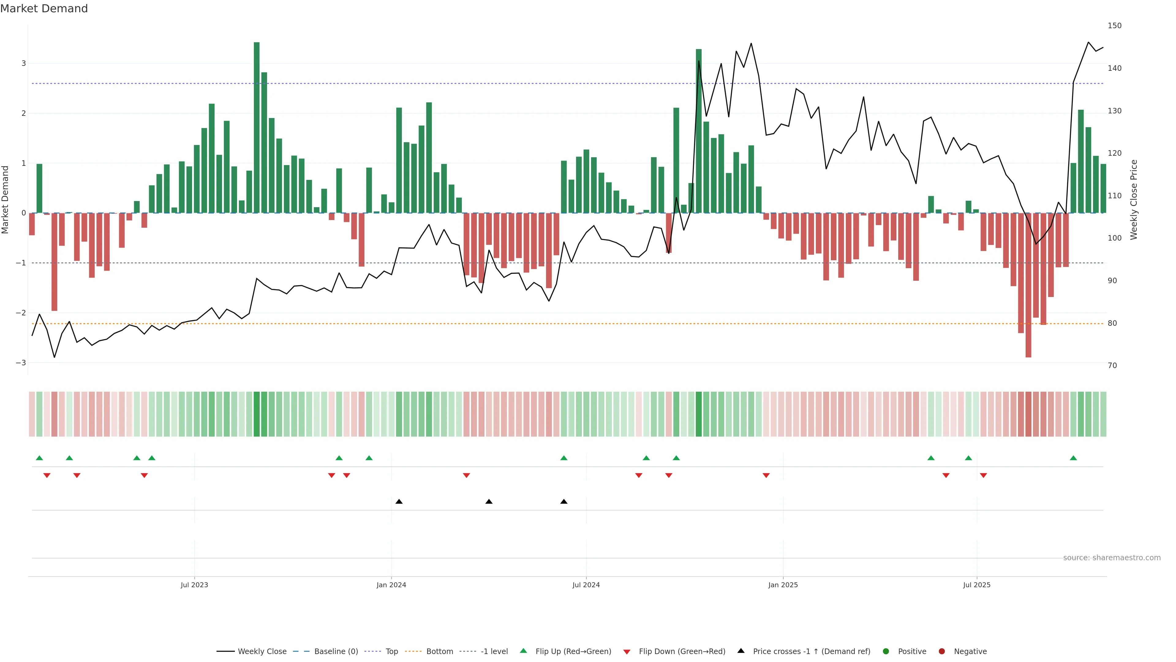Viewport: 1176px width, 662px height.
Task: Click the green Positive legend dot
Action: (886, 652)
